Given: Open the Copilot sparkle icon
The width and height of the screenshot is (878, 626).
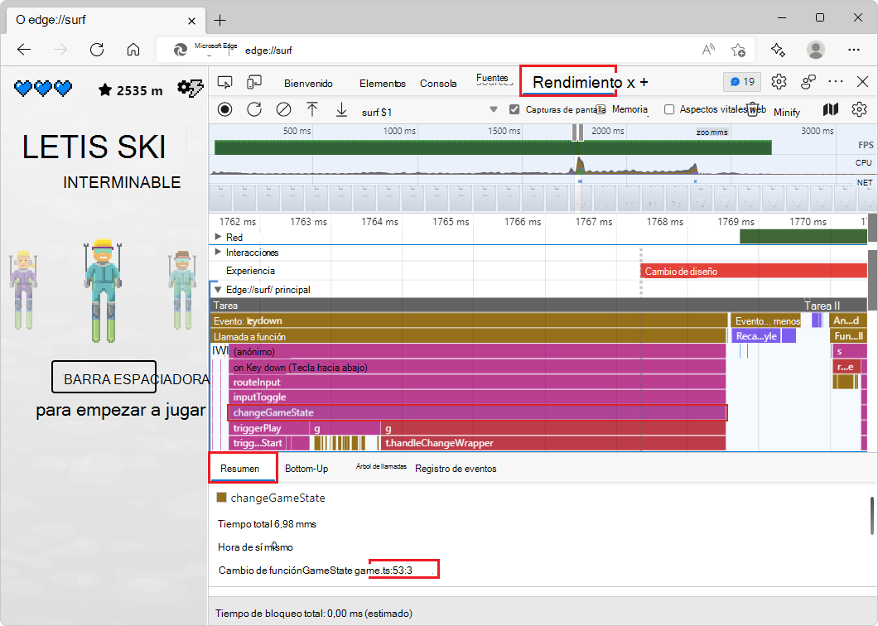Looking at the screenshot, I should coord(778,50).
